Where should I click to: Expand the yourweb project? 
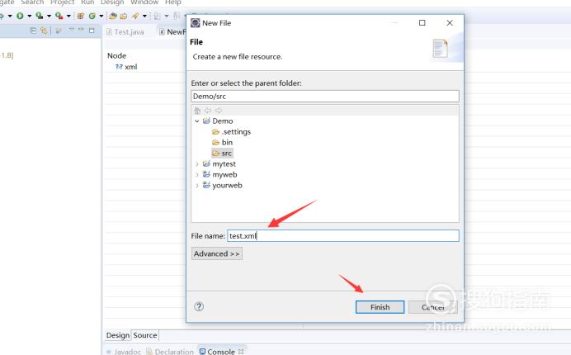pos(197,185)
